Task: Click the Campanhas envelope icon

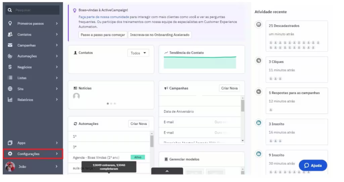Action: (10, 45)
